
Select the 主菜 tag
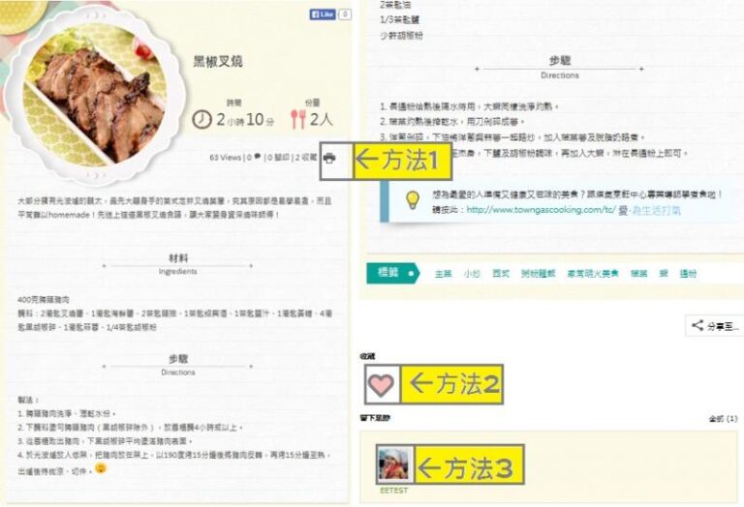coord(443,274)
